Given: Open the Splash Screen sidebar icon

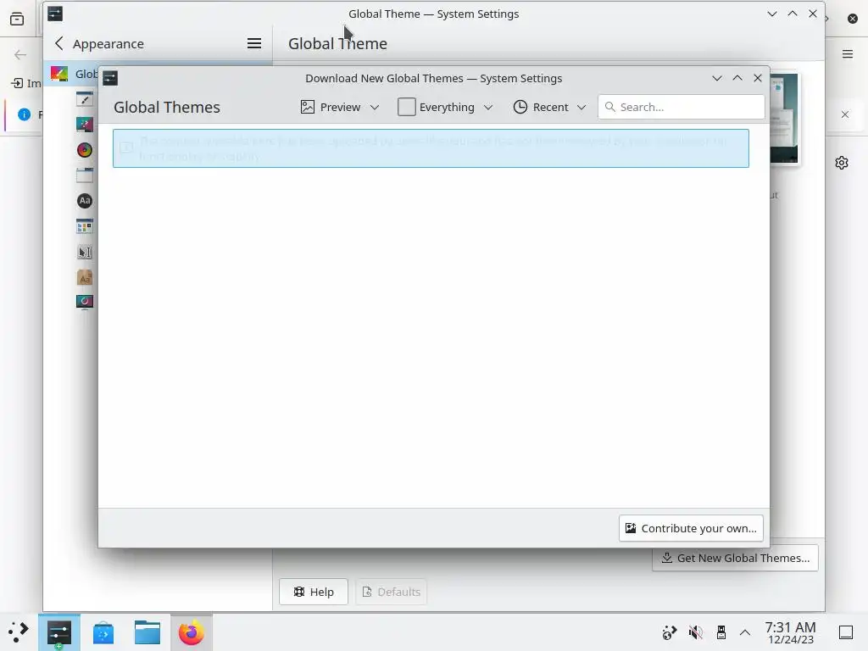Looking at the screenshot, I should 85,302.
